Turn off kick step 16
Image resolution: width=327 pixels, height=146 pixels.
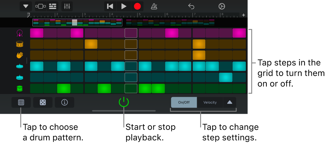click(x=239, y=33)
